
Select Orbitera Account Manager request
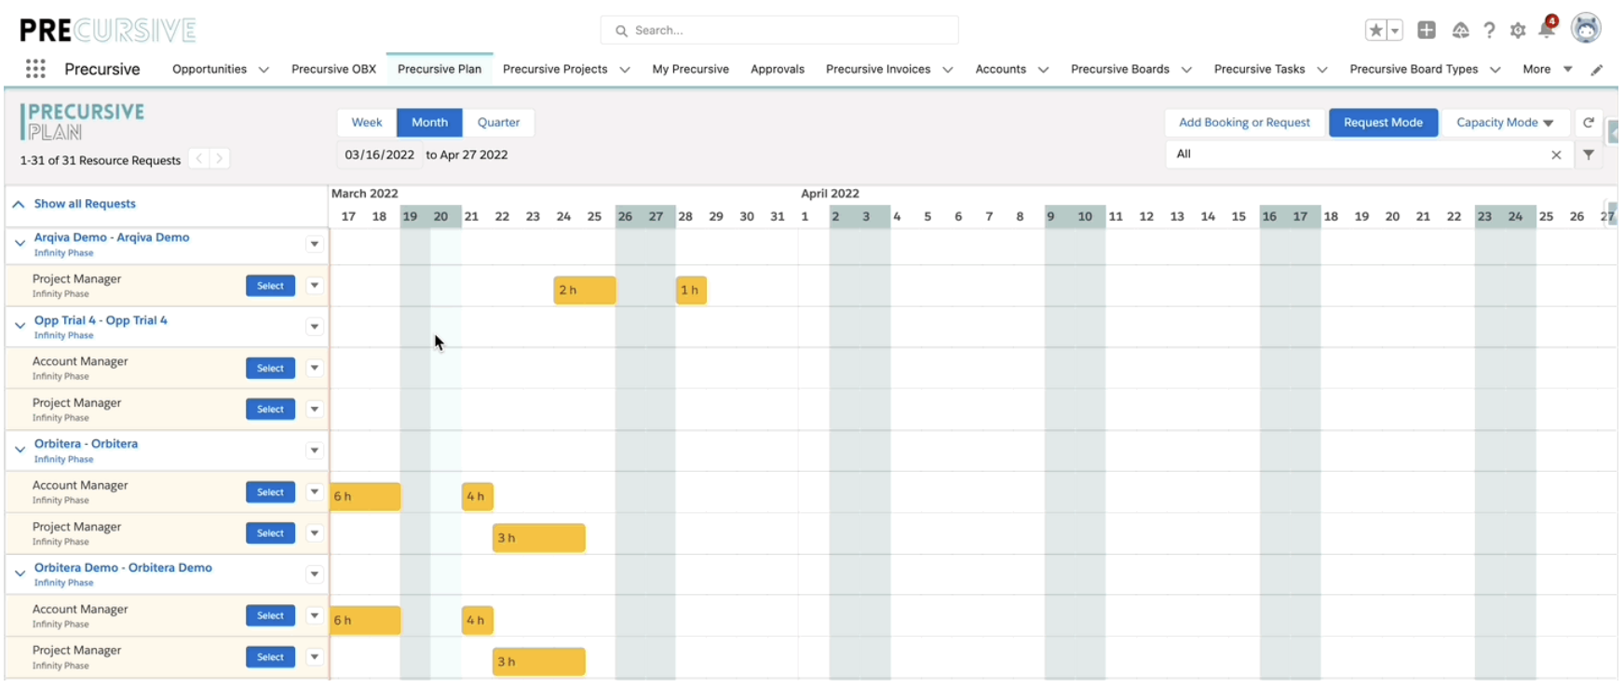click(x=270, y=492)
